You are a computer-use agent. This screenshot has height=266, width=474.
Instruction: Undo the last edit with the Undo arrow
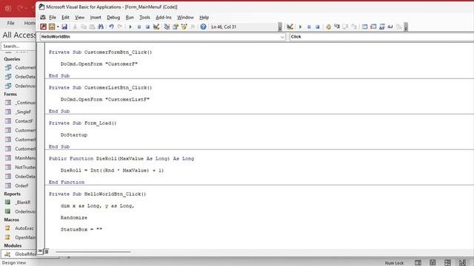(x=111, y=27)
